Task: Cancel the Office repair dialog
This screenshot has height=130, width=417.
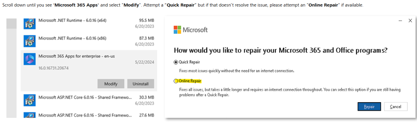Action: tap(395, 107)
